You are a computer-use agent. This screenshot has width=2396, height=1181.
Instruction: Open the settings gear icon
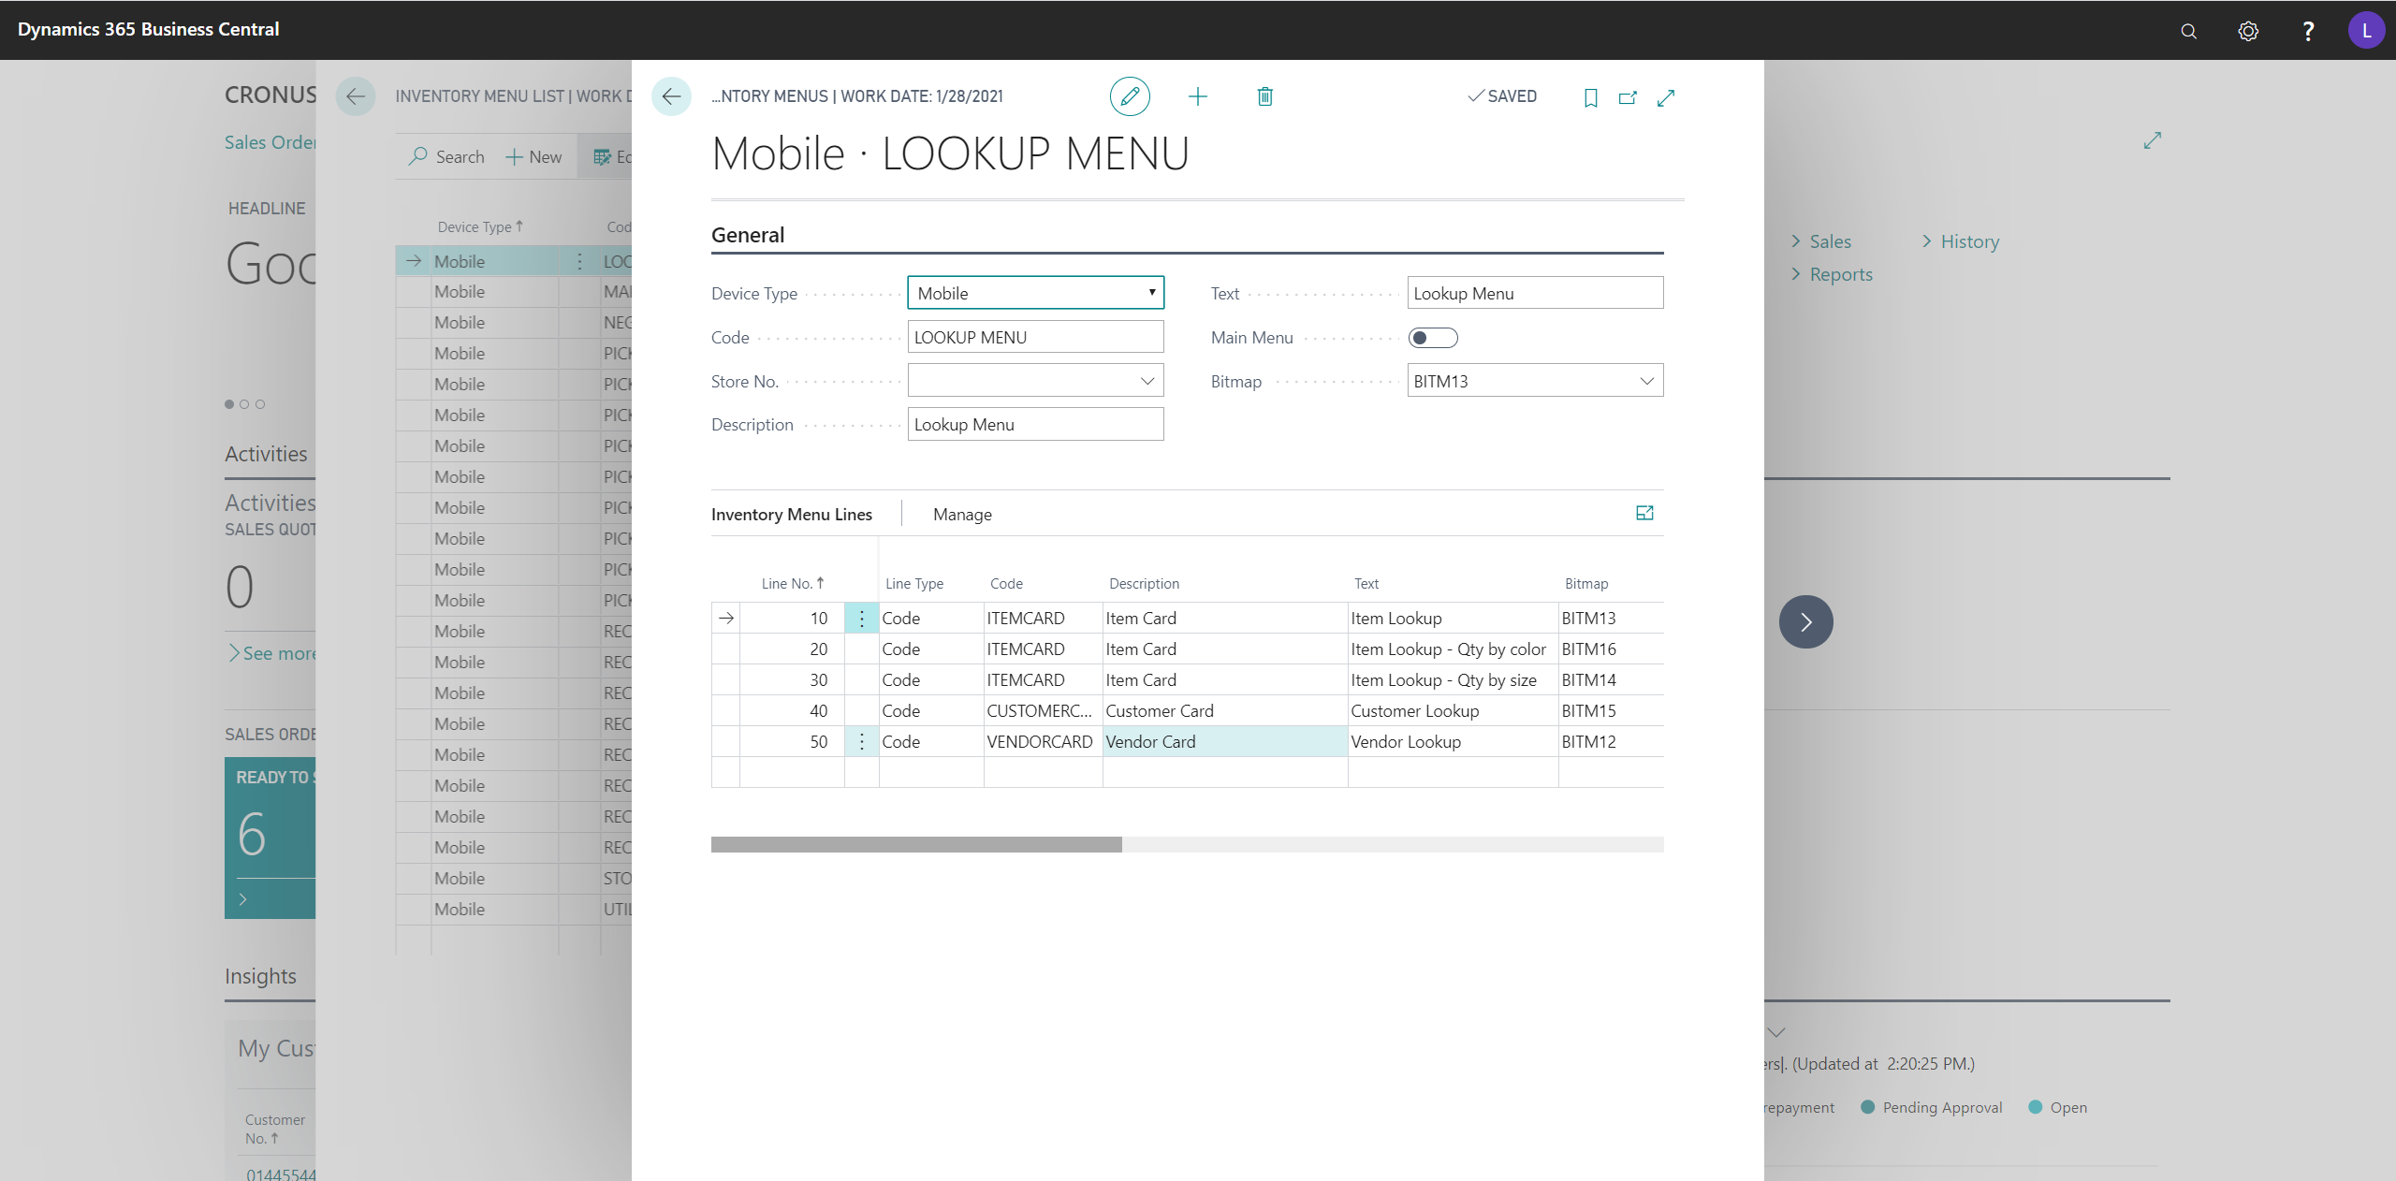tap(2248, 31)
